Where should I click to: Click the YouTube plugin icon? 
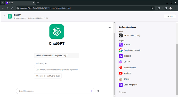(x=120, y=73)
